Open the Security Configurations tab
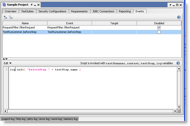Viewport: 190px width, 126px height. click(52, 12)
